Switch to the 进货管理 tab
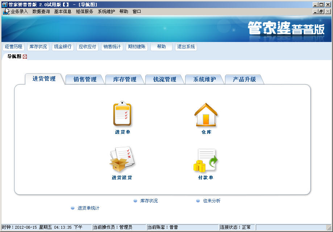Screen dimensions: 333x232 click(44, 79)
